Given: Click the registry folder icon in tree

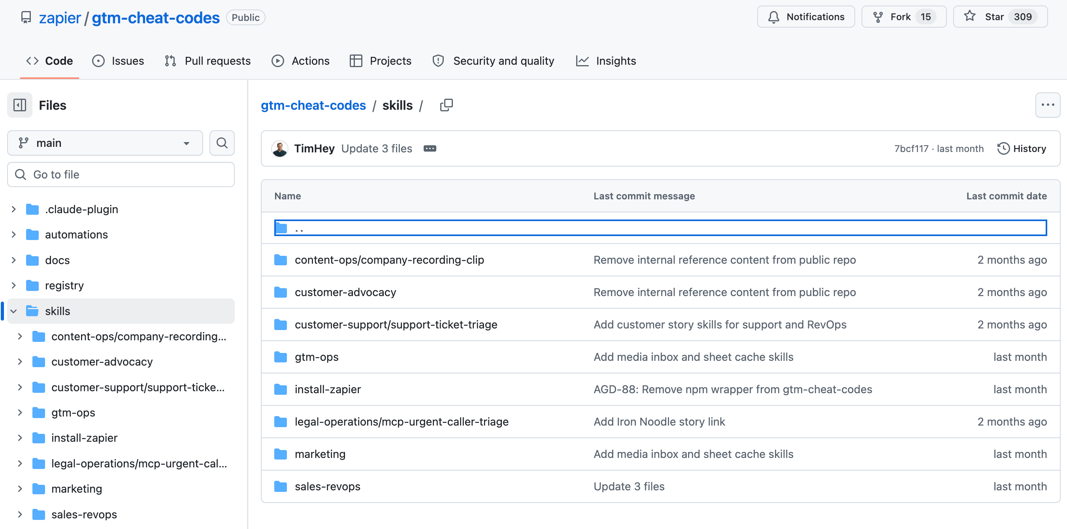Looking at the screenshot, I should click(x=32, y=285).
